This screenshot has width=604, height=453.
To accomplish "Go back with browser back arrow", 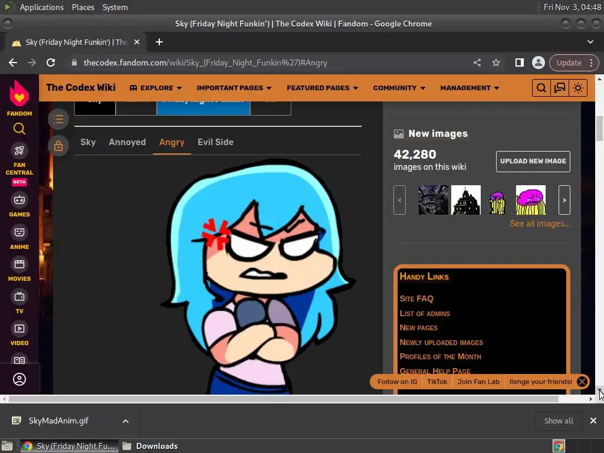I will tap(13, 63).
